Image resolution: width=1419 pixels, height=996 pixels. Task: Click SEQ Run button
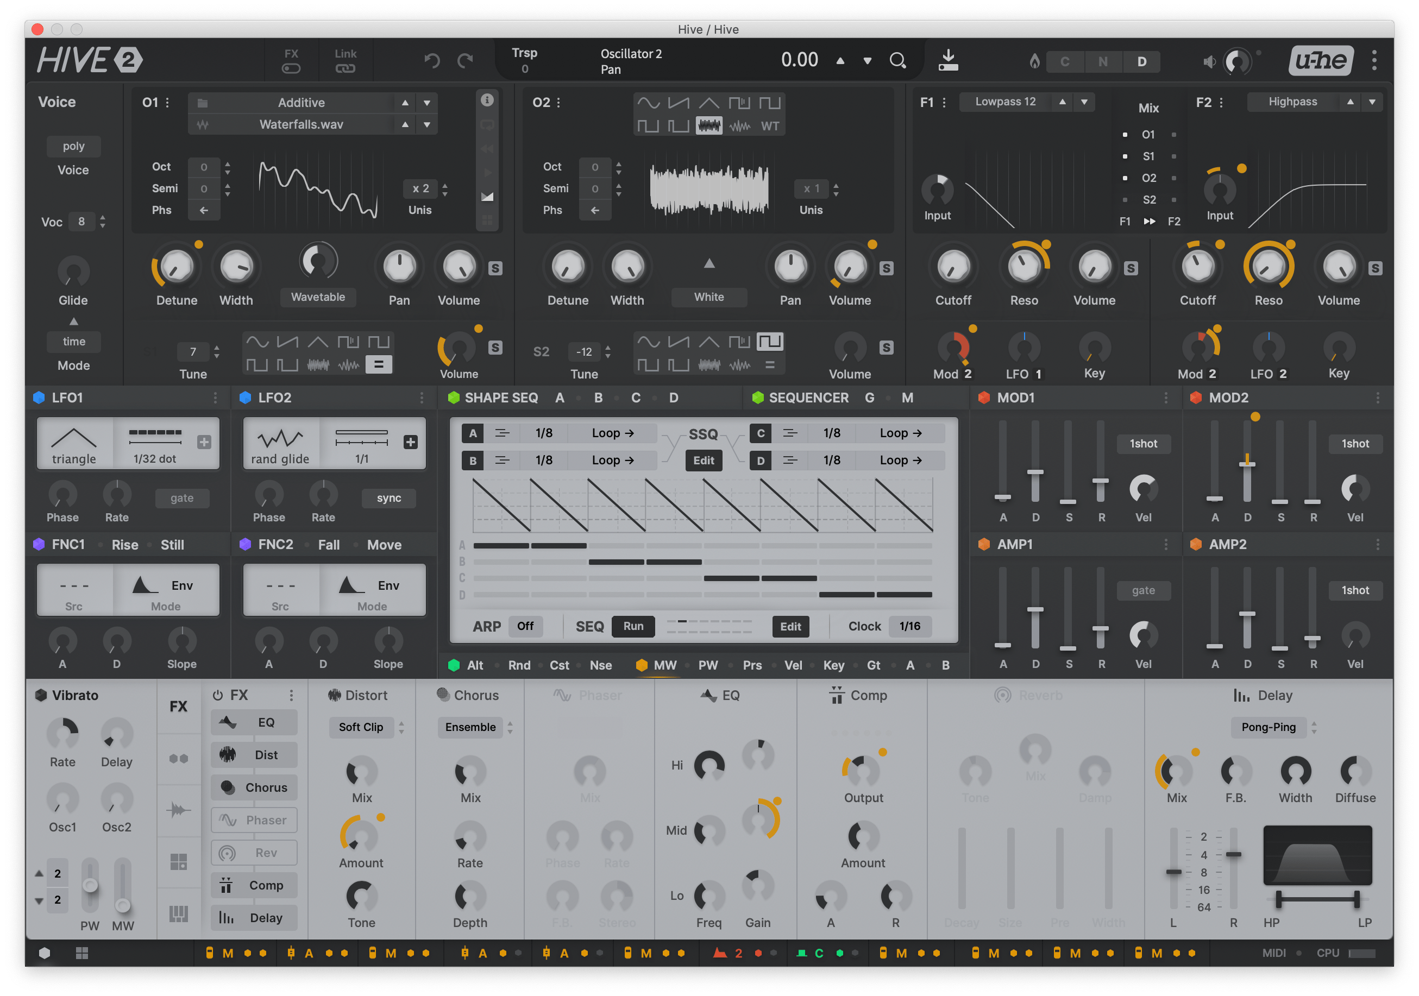coord(633,626)
